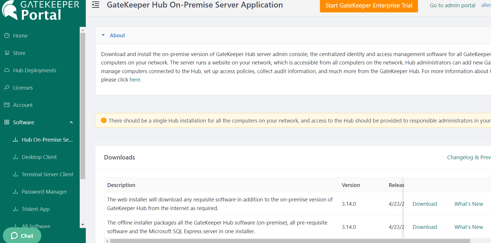
Task: Open the Desktop Client software page
Action: (x=40, y=157)
